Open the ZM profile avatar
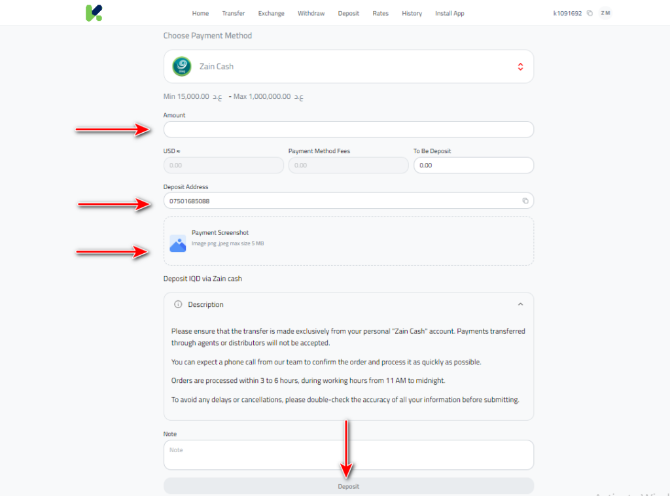The width and height of the screenshot is (670, 496). pyautogui.click(x=605, y=13)
